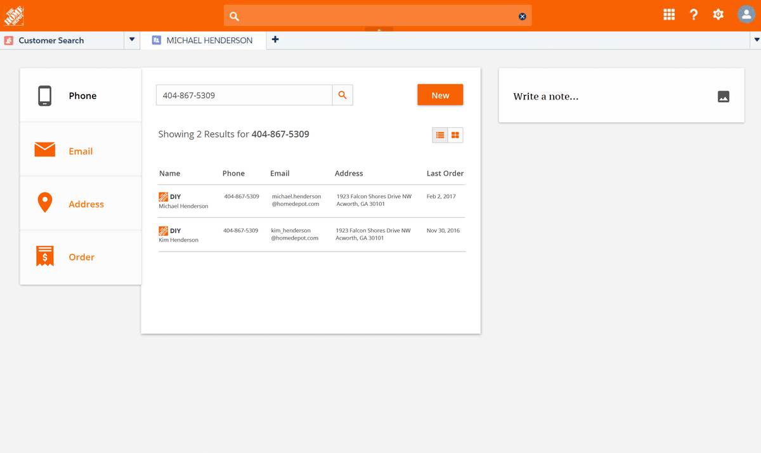Open Kim Henderson customer record
761x453 pixels.
[178, 240]
